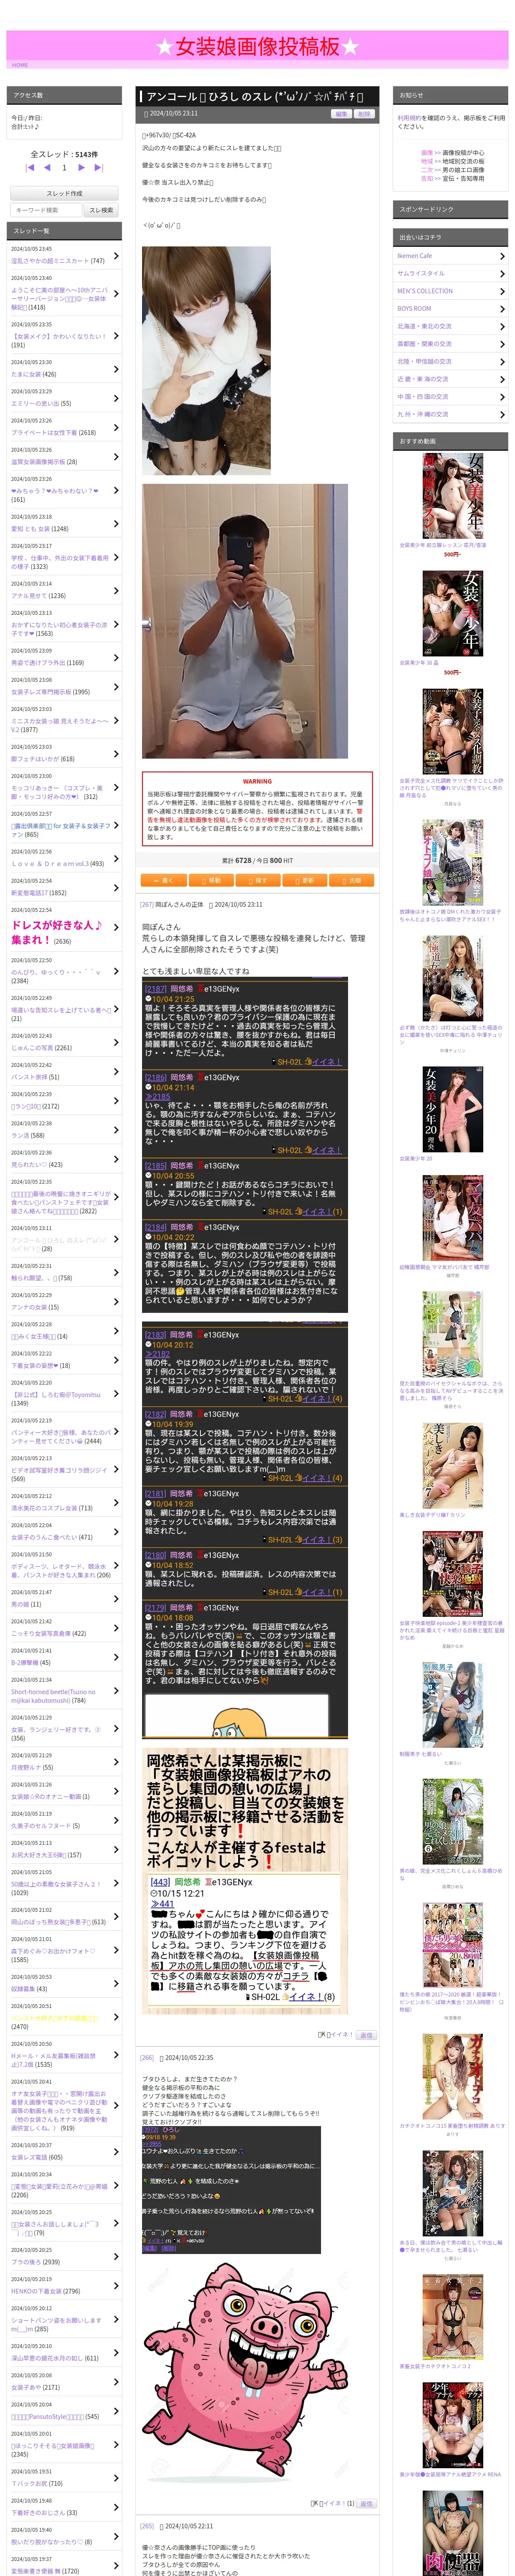
Task: Click chevron beside 男姿で透けブラ外出 thread
Action: pos(116,658)
